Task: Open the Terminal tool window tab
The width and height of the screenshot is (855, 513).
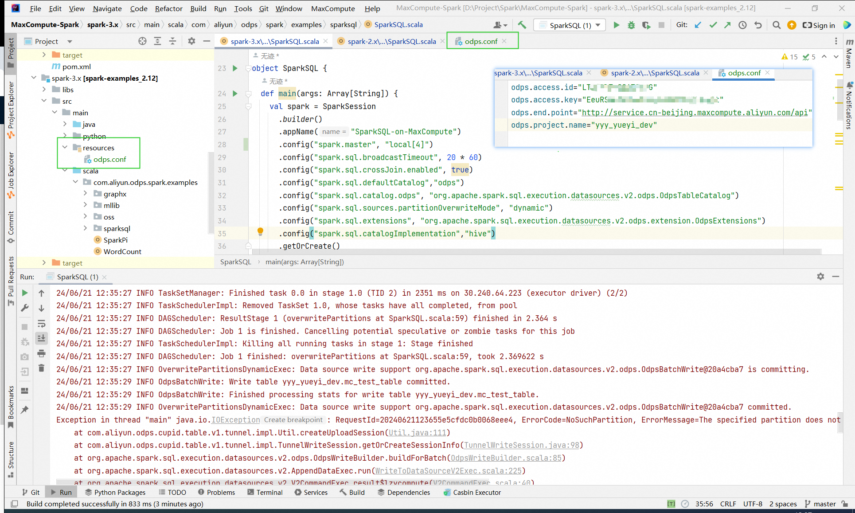Action: tap(265, 492)
